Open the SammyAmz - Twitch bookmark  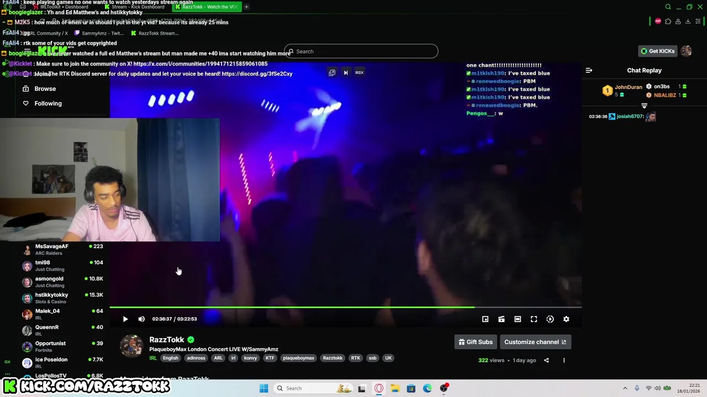click(98, 33)
